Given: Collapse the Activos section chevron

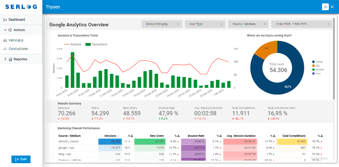Looking at the screenshot, I should tap(5, 30).
